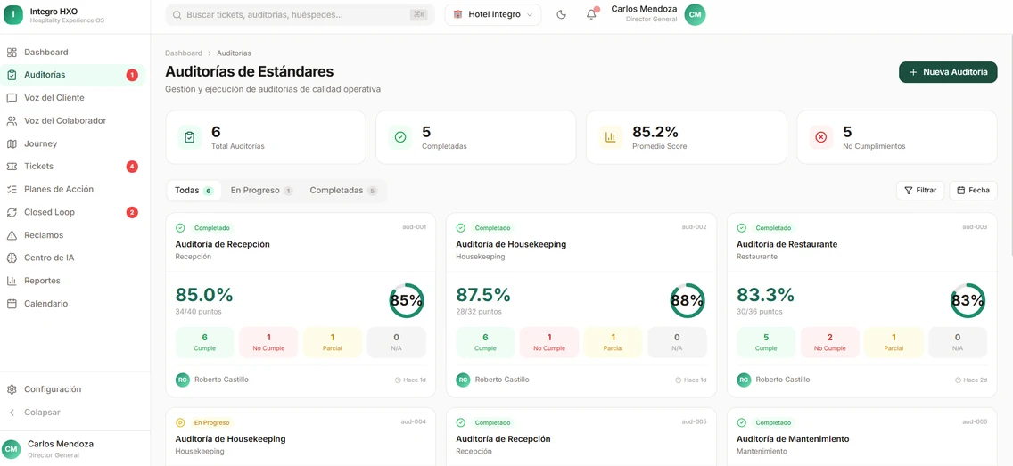Focus the Buscar tickets search field
The height and width of the screenshot is (466, 1013).
click(300, 15)
